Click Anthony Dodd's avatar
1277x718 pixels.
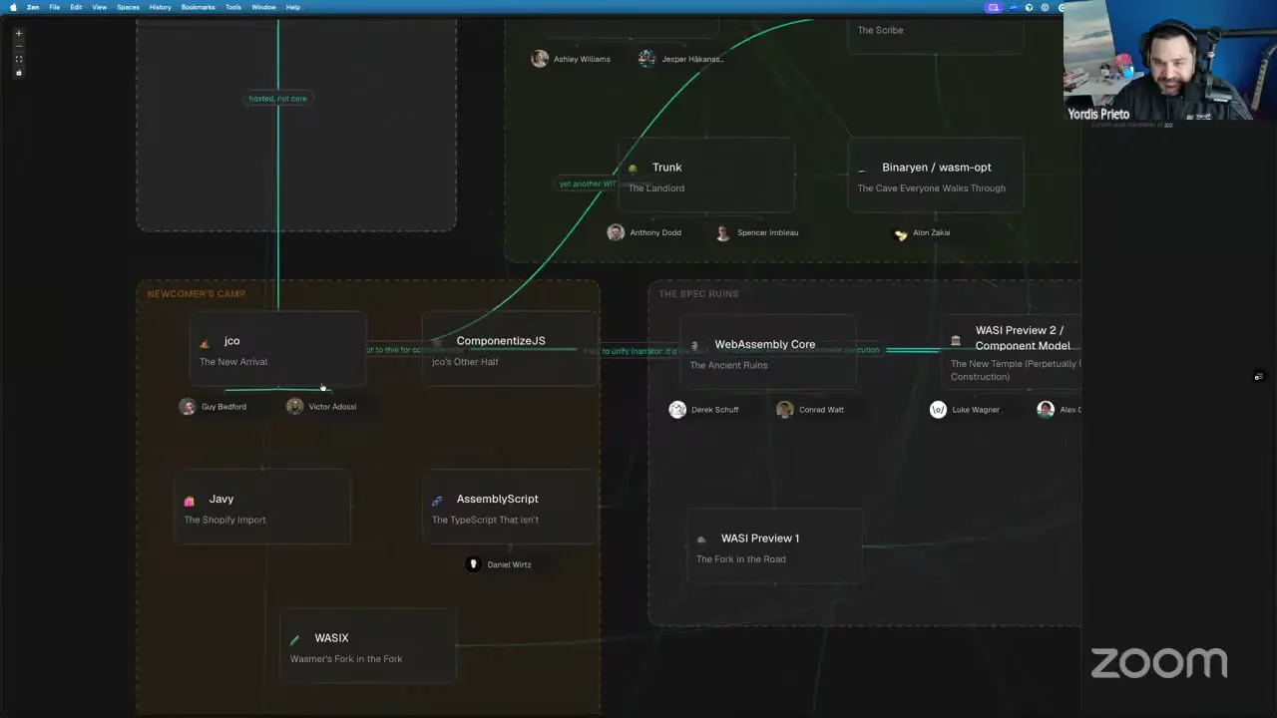(x=616, y=232)
